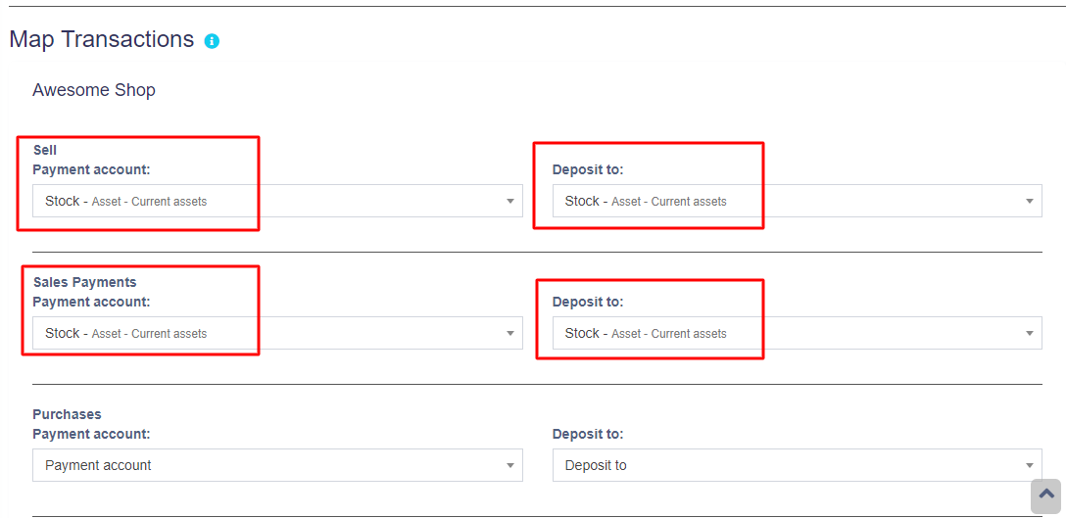This screenshot has height=518, width=1066.
Task: Click the arrow on Purchases Payment account dropdown
Action: [509, 465]
